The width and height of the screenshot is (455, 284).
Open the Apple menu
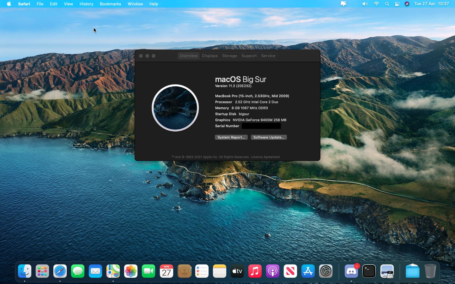coord(9,4)
